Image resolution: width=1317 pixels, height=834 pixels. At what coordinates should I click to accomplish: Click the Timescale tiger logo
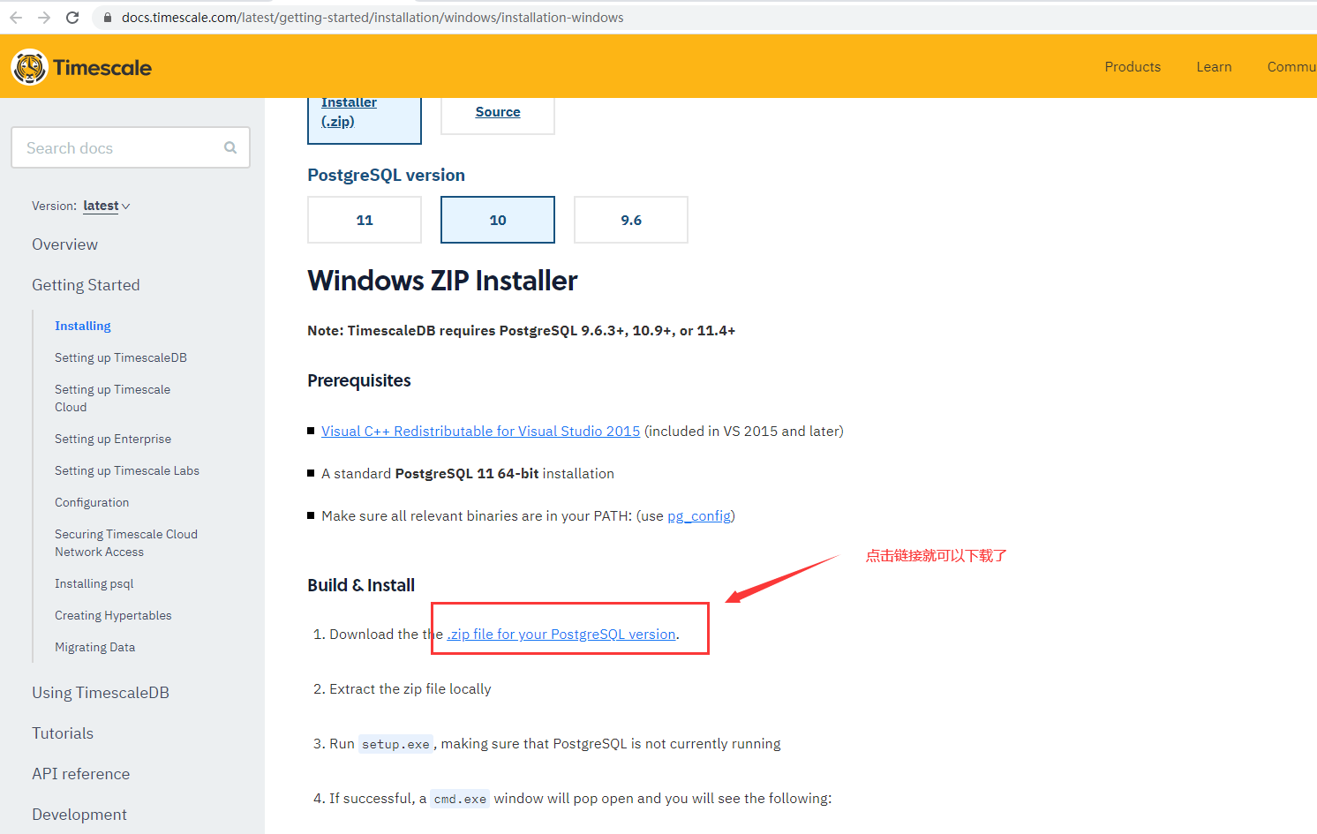point(29,66)
